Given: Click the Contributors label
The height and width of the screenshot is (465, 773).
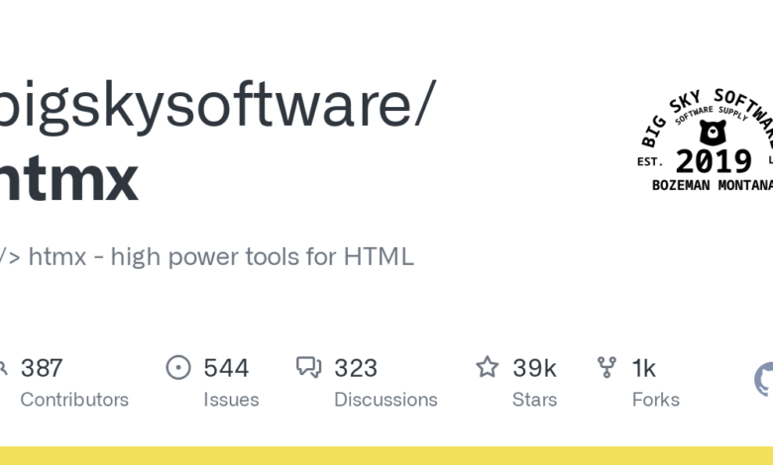Looking at the screenshot, I should [x=74, y=400].
